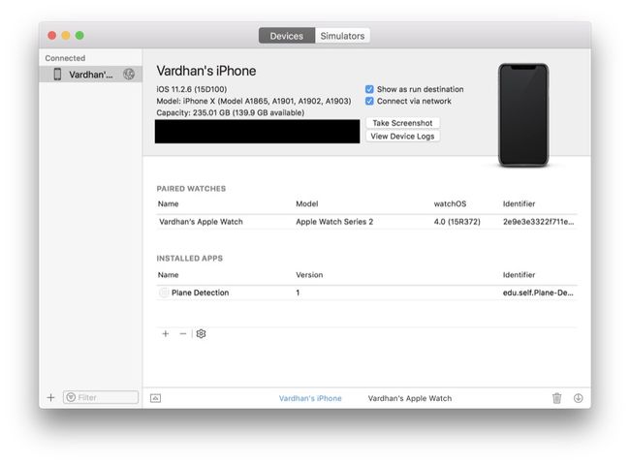The height and width of the screenshot is (464, 630).
Task: Add an app with the plus button under Installed Apps
Action: pos(165,333)
